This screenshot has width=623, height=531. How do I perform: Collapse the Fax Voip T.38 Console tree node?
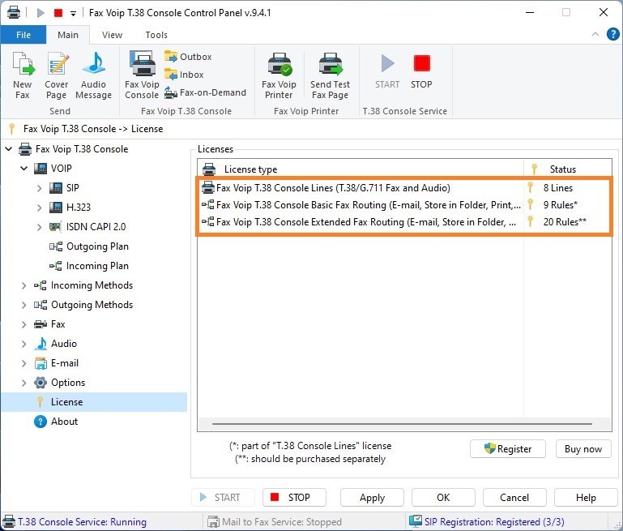9,149
